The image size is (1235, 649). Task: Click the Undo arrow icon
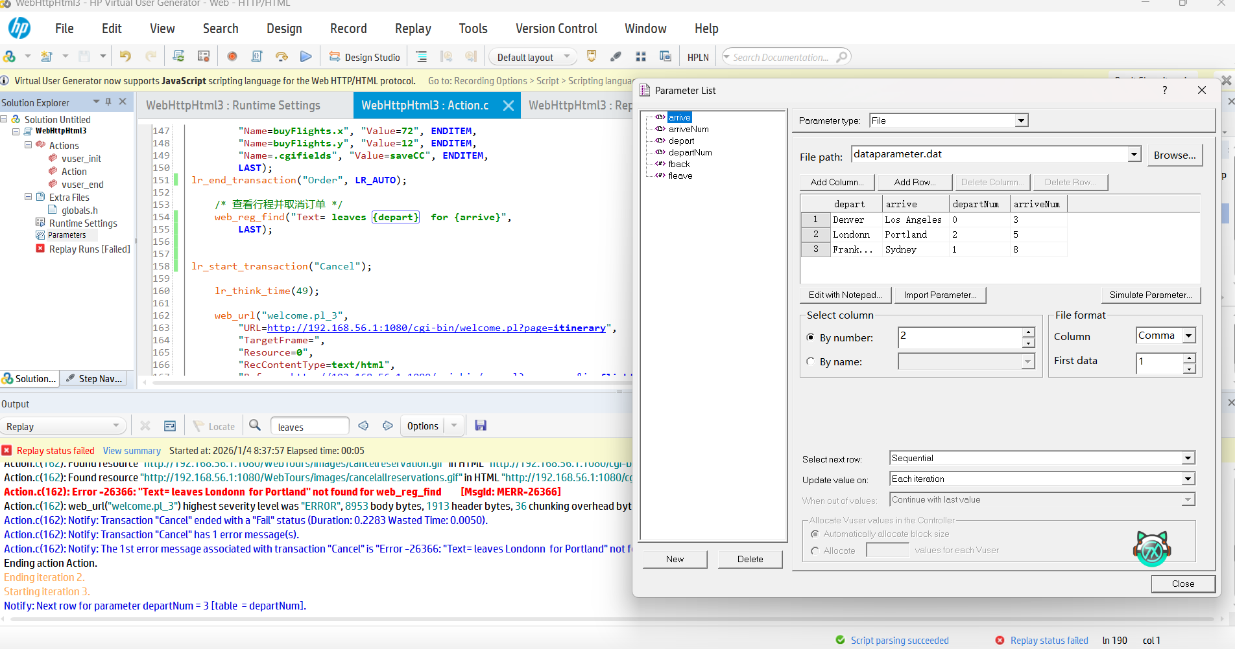[x=125, y=57]
